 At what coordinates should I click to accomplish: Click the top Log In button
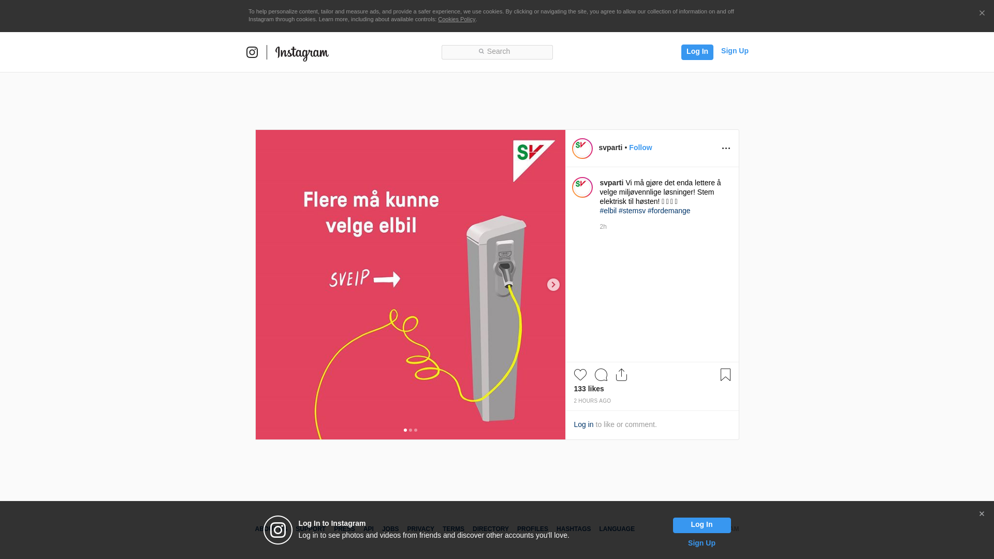tap(697, 52)
